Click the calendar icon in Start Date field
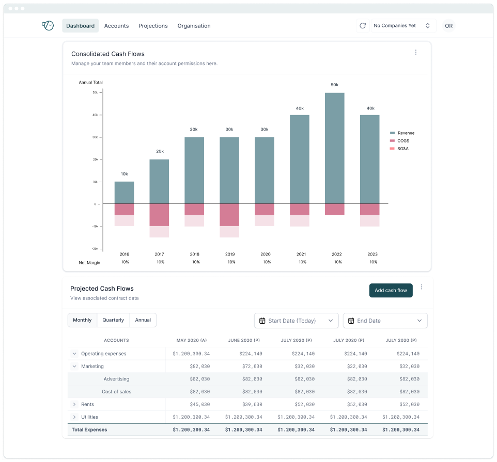This screenshot has height=462, width=497. [x=263, y=320]
